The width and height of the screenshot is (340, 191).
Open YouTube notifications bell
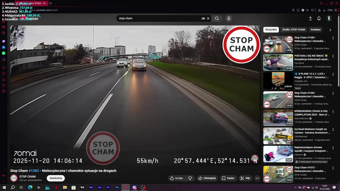319,18
